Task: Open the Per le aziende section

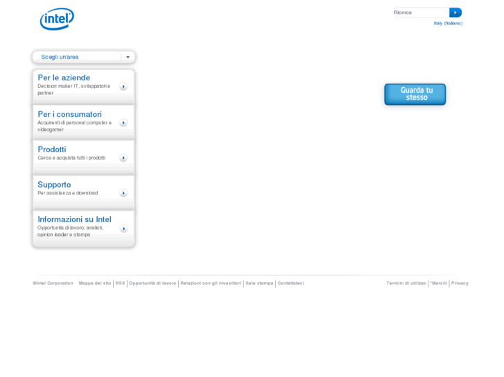Action: [64, 77]
